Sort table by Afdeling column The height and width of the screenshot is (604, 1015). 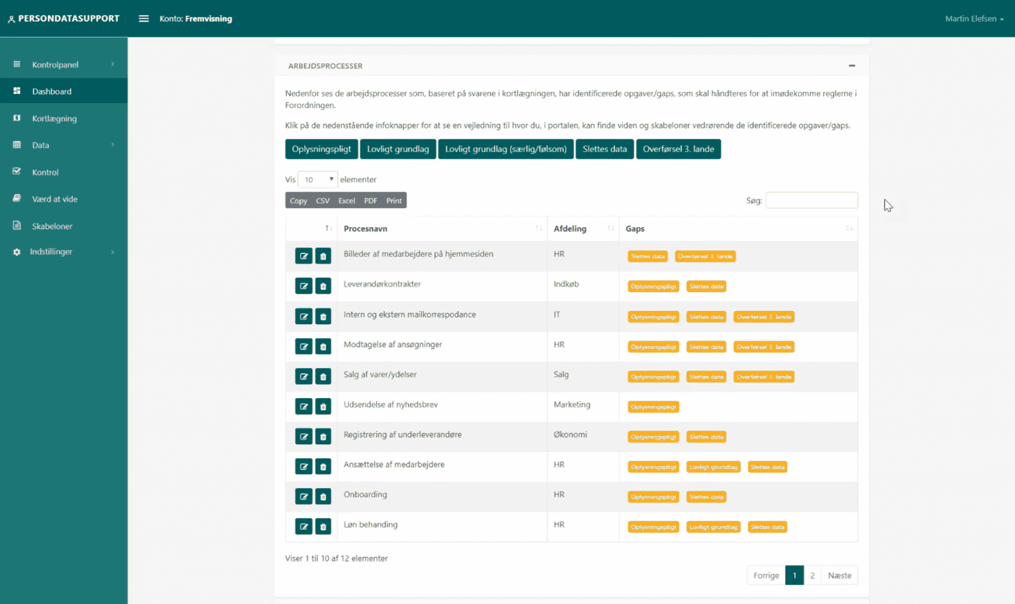583,229
